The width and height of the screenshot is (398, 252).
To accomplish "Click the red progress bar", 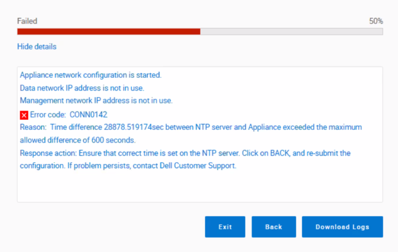I will pyautogui.click(x=106, y=31).
